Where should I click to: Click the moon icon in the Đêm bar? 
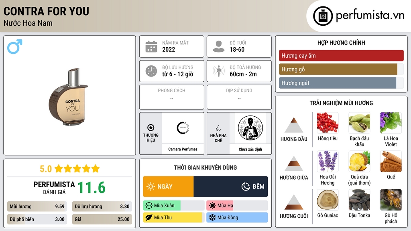click(246, 186)
